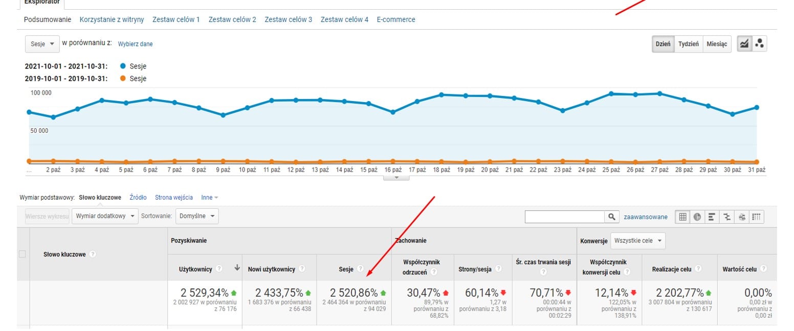Click the Wybierz dane link
This screenshot has height=331, width=794.
(x=135, y=44)
